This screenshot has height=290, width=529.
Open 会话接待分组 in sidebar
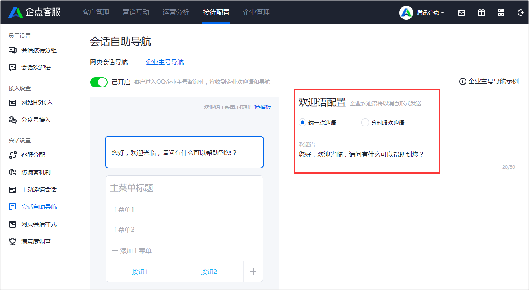pos(39,50)
